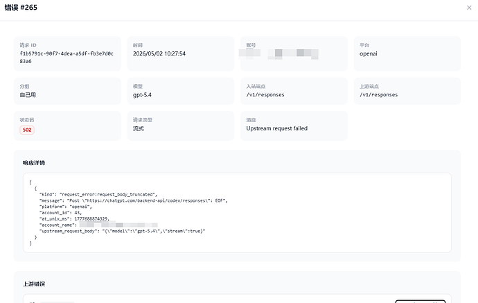Click the 时间 label
Viewport: 478px width, 303px height.
(x=137, y=45)
